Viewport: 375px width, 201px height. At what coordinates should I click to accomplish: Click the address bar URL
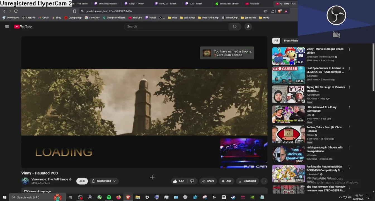[109, 11]
